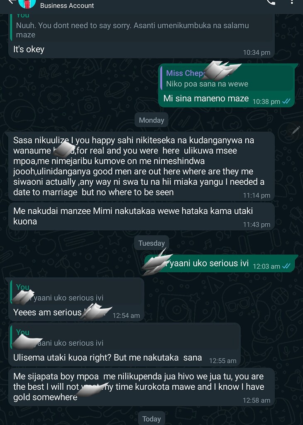
Task: Tap the back arrow in the header
Action: [x=11, y=2]
